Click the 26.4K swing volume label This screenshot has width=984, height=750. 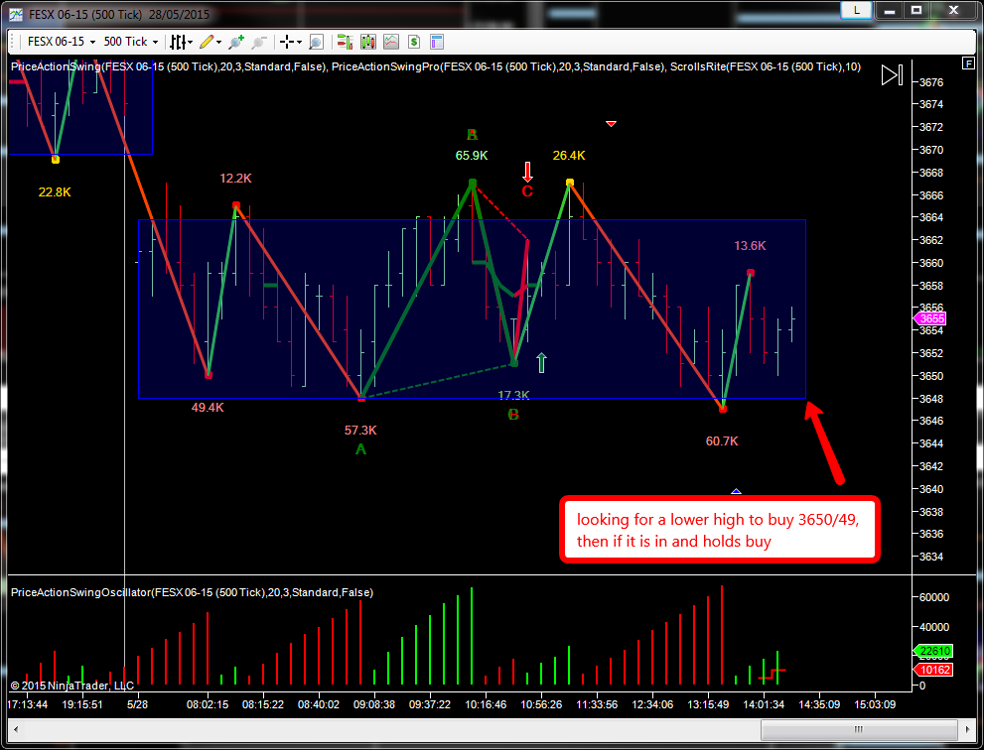tap(569, 156)
